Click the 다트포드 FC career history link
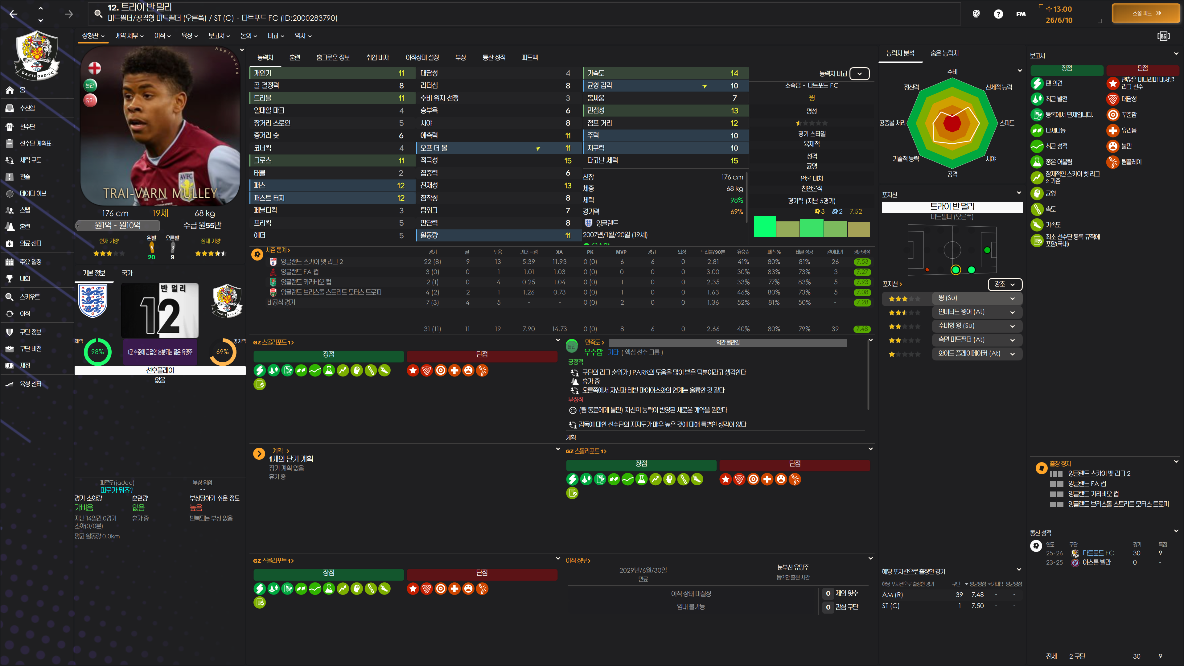1184x666 pixels. 1098,553
